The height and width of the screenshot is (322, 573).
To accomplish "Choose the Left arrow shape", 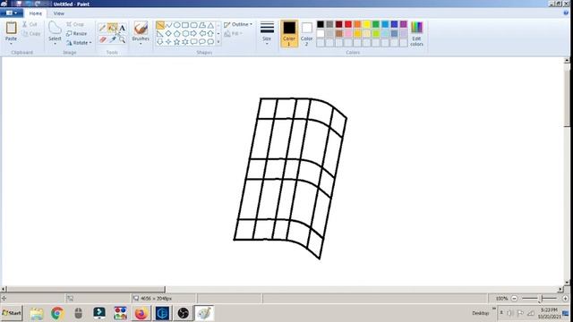I will pos(202,34).
